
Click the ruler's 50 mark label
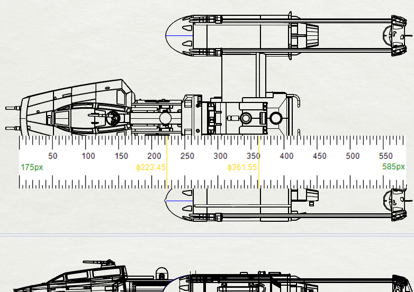52,156
